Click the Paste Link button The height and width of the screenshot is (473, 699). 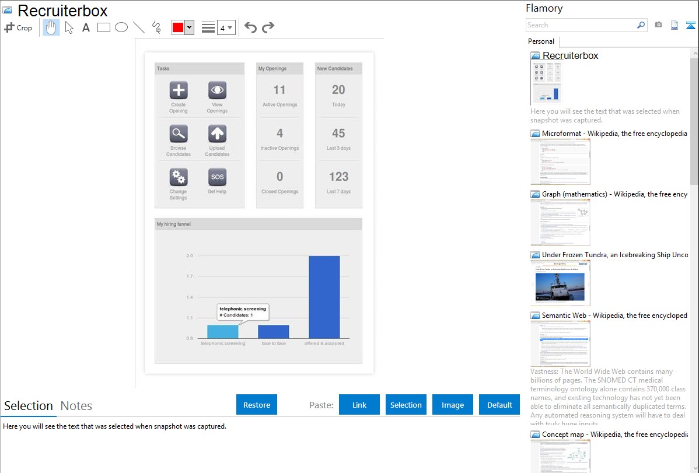point(359,405)
